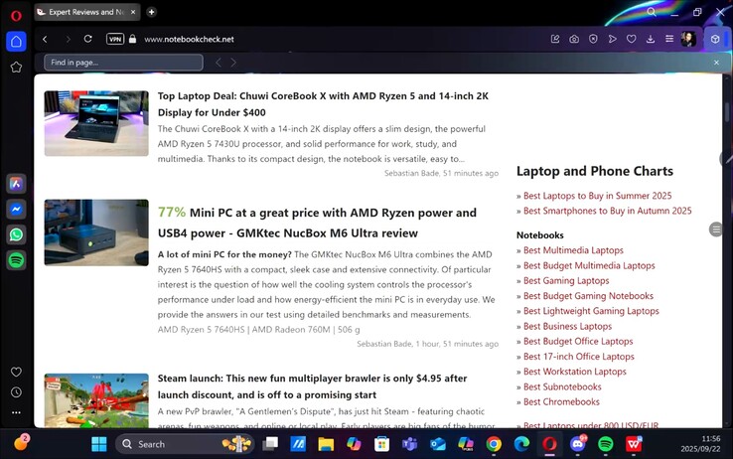
Task: Toggle the VPN badge in address bar
Action: (x=115, y=40)
